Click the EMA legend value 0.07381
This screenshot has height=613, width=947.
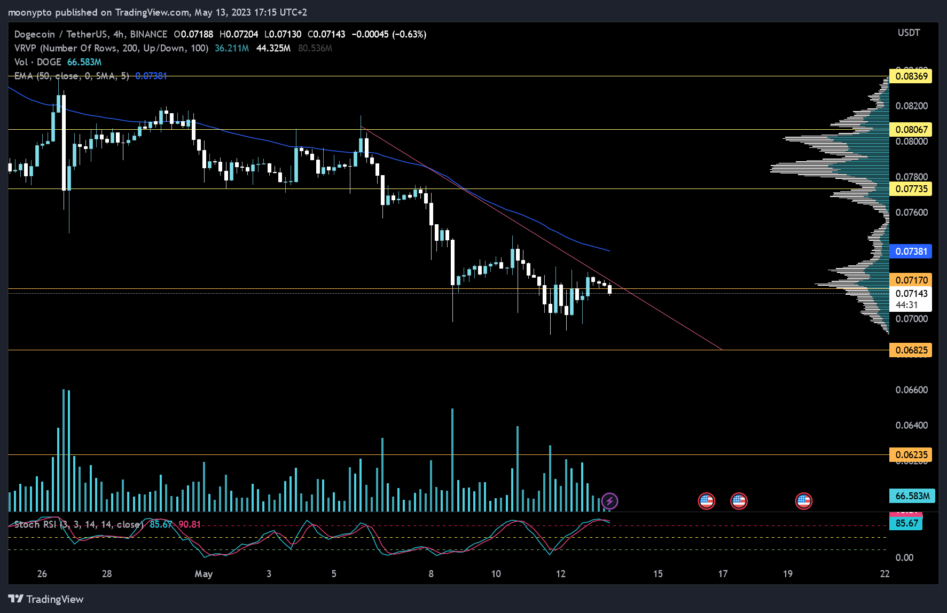pos(151,76)
